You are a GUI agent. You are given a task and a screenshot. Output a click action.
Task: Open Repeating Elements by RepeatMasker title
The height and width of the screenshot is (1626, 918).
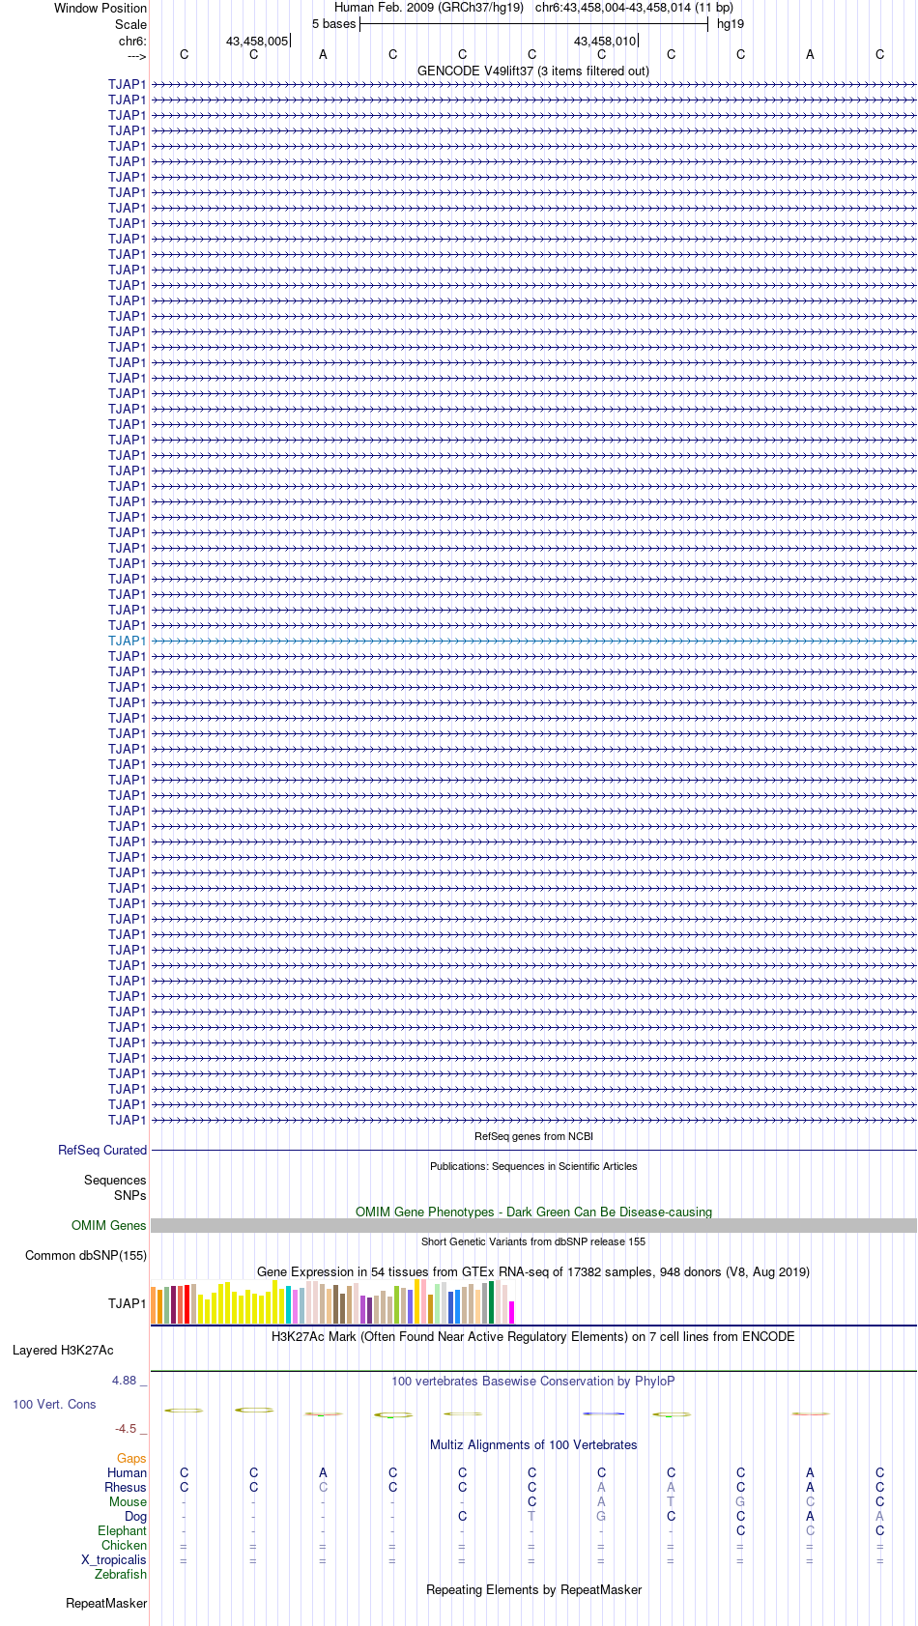click(533, 1590)
